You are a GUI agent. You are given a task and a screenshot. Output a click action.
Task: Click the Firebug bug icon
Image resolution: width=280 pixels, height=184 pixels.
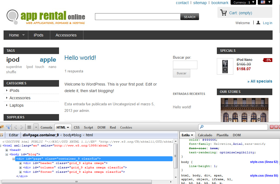(x=2, y=127)
